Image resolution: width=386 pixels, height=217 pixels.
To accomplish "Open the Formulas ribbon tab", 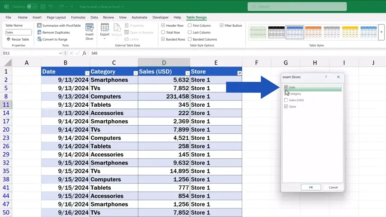I will [78, 18].
